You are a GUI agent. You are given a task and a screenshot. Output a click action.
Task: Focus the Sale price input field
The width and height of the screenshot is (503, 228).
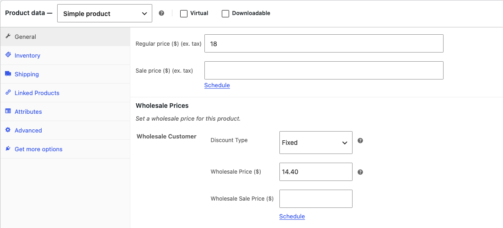(324, 70)
